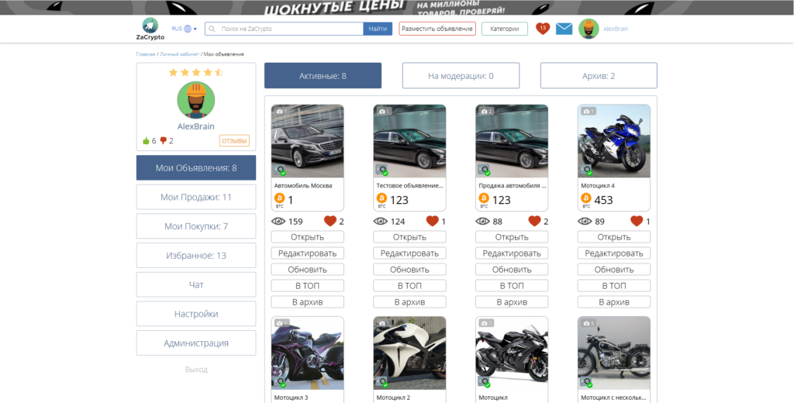Click the search magnifier icon
Screen dimensions: 794x403
point(212,29)
